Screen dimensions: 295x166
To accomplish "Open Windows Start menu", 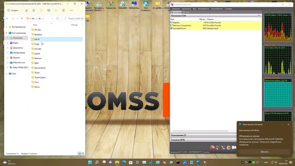I will point(90,162).
